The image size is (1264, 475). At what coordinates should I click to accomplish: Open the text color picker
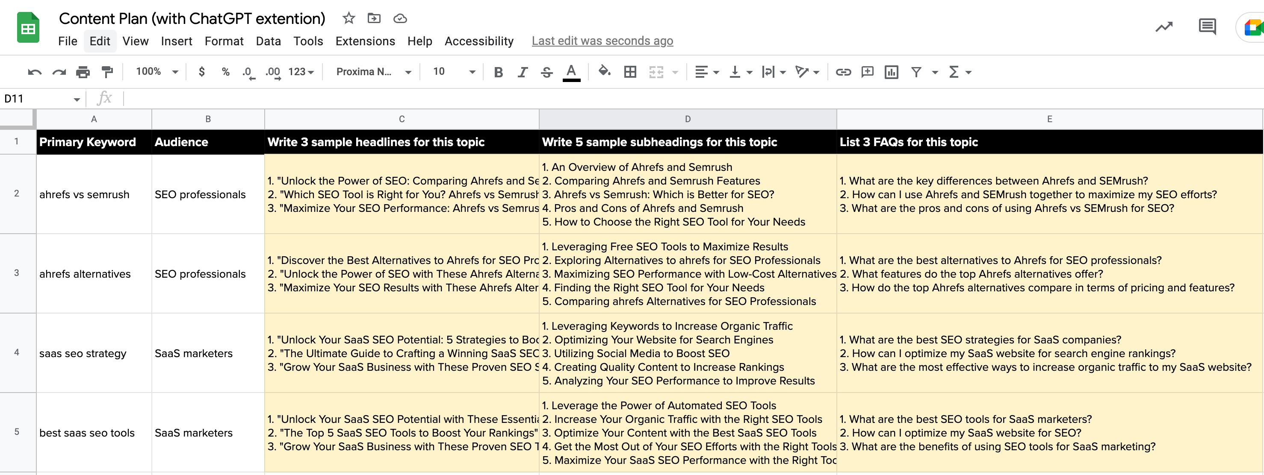(x=571, y=73)
